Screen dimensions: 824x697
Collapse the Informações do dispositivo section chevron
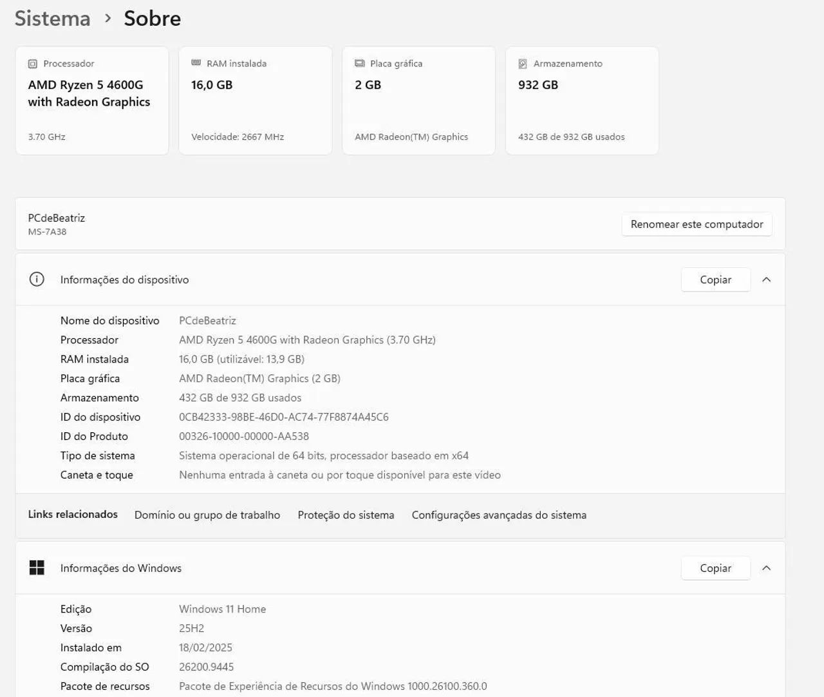[x=766, y=280]
